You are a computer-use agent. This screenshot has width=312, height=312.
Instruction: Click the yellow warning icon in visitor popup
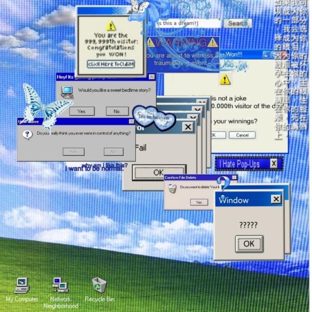(x=111, y=26)
